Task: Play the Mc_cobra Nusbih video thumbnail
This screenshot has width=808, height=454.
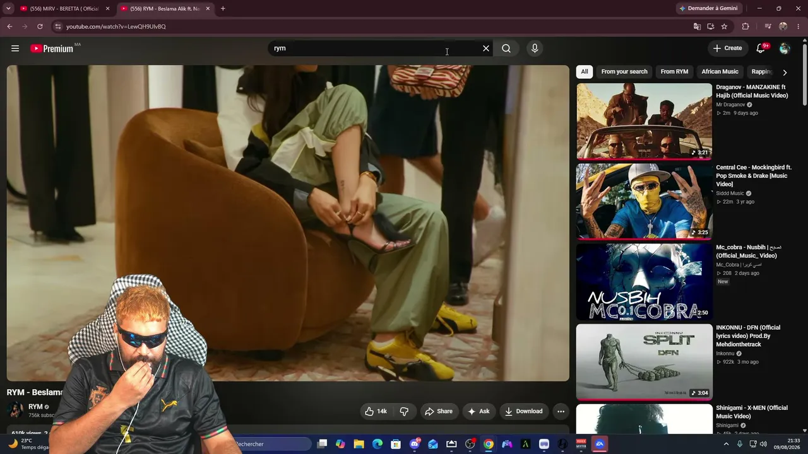Action: (644, 282)
